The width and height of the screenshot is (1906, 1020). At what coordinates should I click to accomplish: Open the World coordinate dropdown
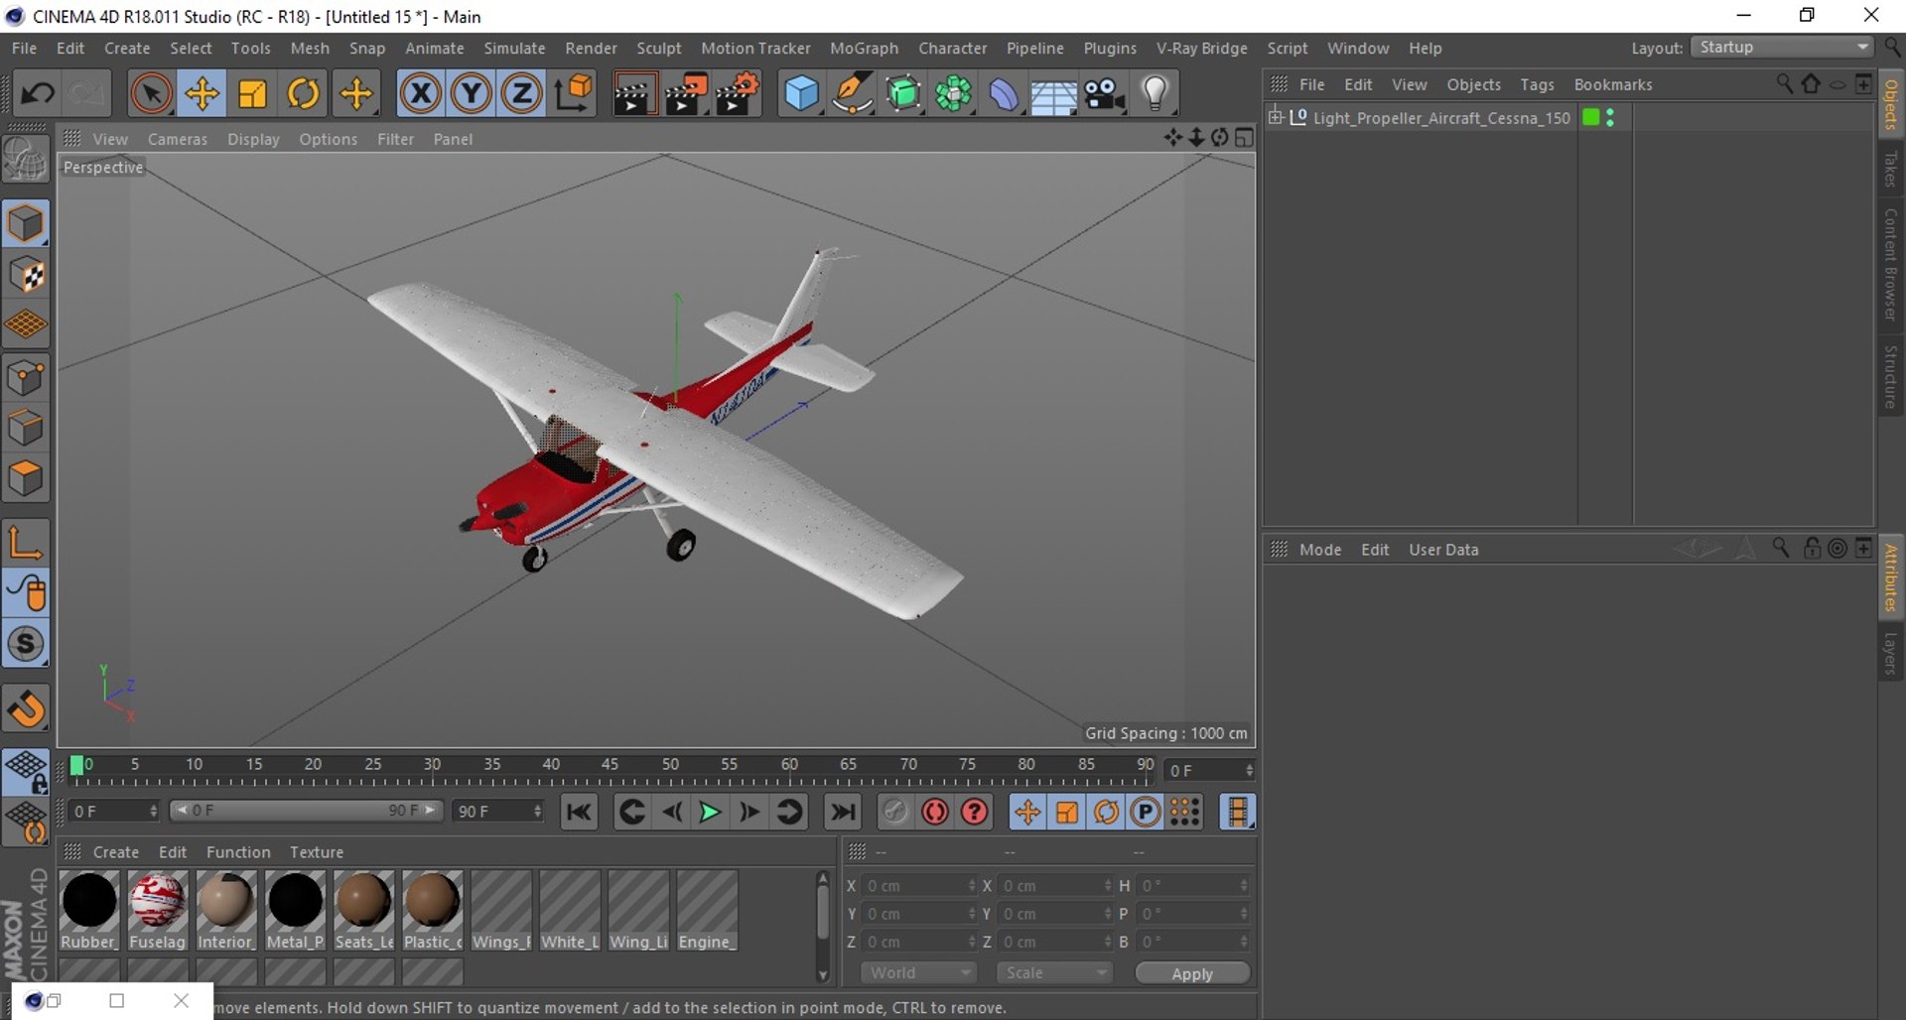click(x=918, y=973)
